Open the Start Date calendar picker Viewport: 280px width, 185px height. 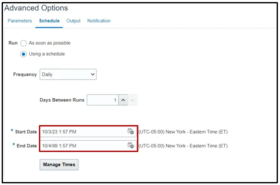pos(131,131)
